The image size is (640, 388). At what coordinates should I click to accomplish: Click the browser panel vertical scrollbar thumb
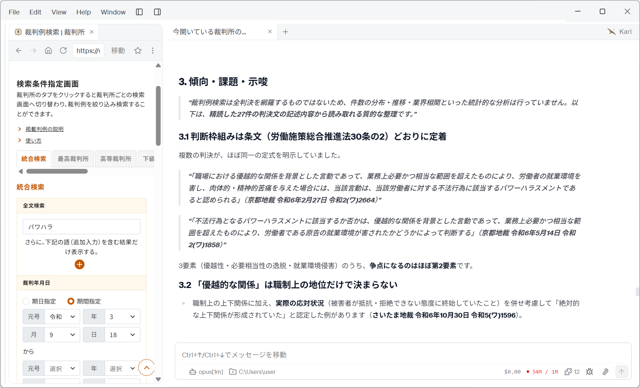(x=158, y=115)
